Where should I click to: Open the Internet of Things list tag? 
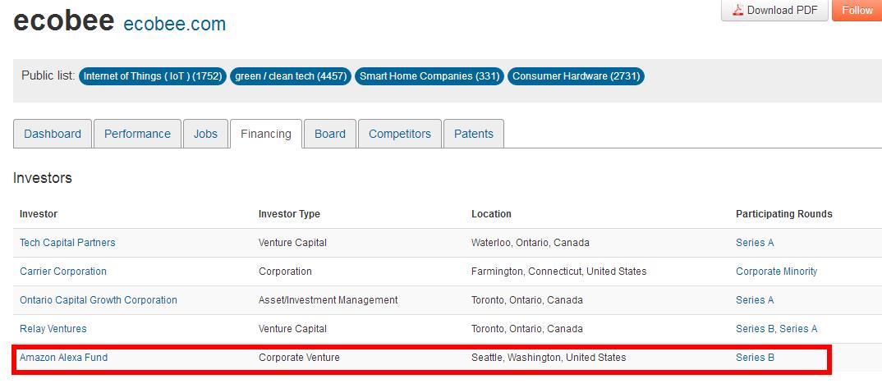pyautogui.click(x=153, y=76)
